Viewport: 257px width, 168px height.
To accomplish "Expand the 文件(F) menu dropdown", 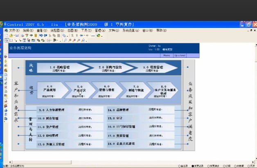I will (14, 30).
